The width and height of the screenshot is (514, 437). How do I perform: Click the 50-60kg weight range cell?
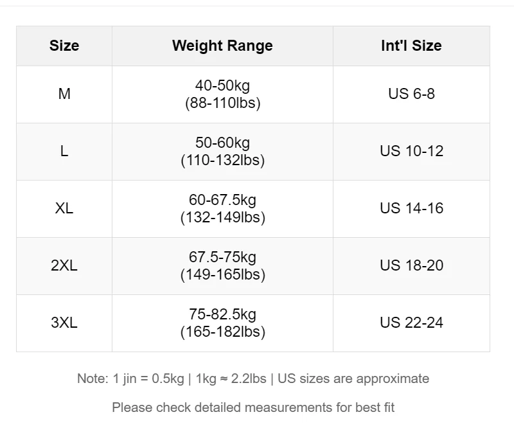[x=222, y=151]
